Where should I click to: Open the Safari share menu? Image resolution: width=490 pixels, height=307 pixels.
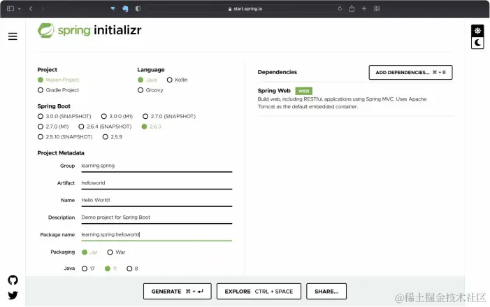(352, 9)
